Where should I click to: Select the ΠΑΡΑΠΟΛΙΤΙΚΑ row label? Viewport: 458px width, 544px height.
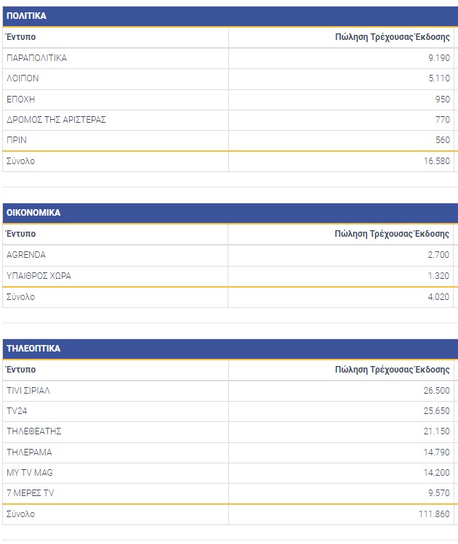36,58
